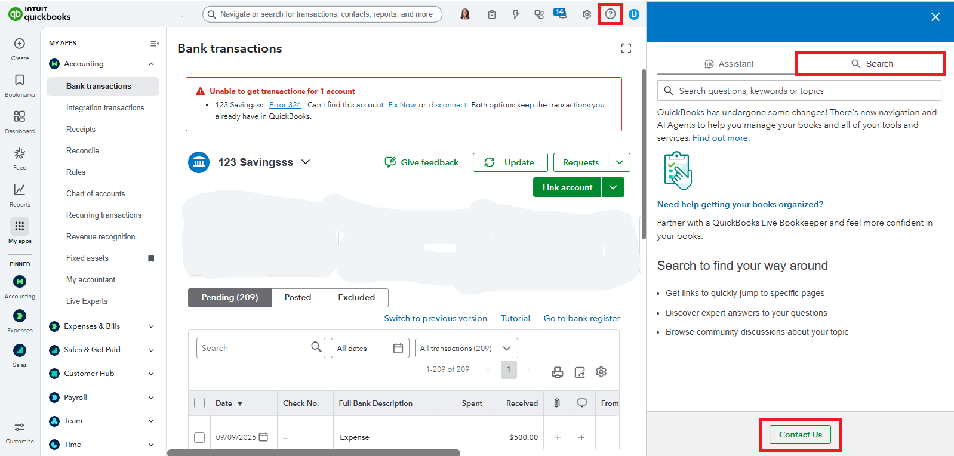
Task: Click the bookmark icon next to Fixed assets
Action: (151, 258)
